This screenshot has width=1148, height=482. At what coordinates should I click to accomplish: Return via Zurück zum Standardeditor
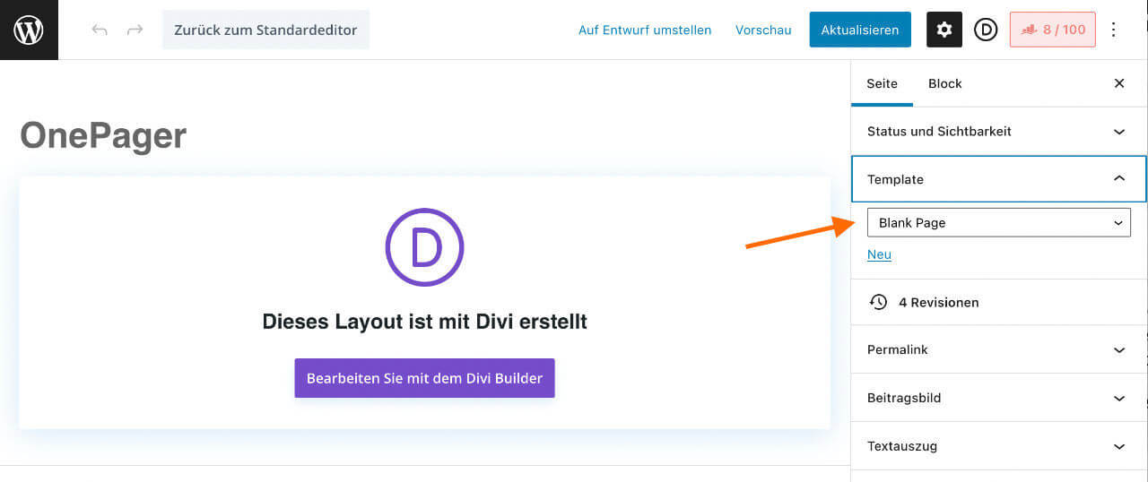(x=265, y=30)
